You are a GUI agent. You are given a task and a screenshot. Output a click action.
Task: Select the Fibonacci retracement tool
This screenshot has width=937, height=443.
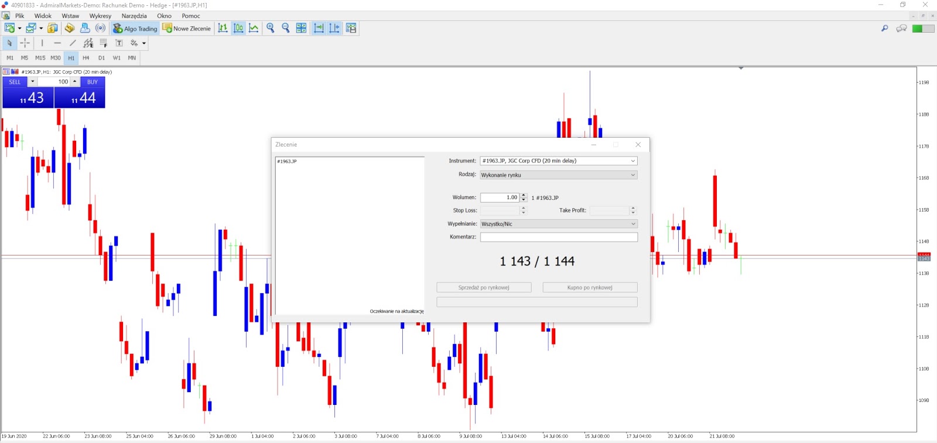tap(104, 43)
